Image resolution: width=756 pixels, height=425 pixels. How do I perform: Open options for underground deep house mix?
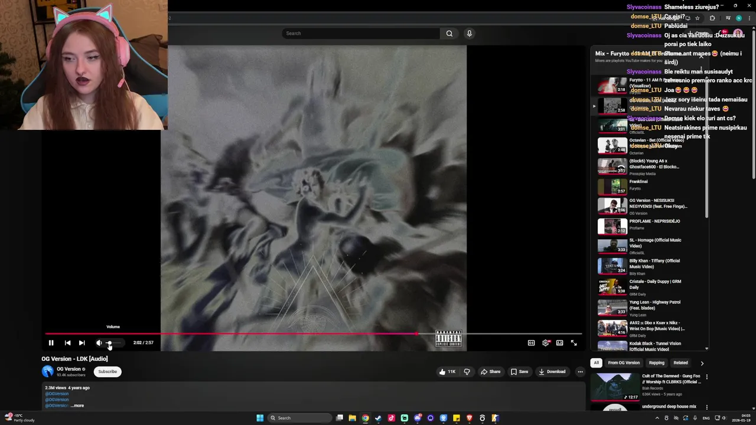coord(706,407)
